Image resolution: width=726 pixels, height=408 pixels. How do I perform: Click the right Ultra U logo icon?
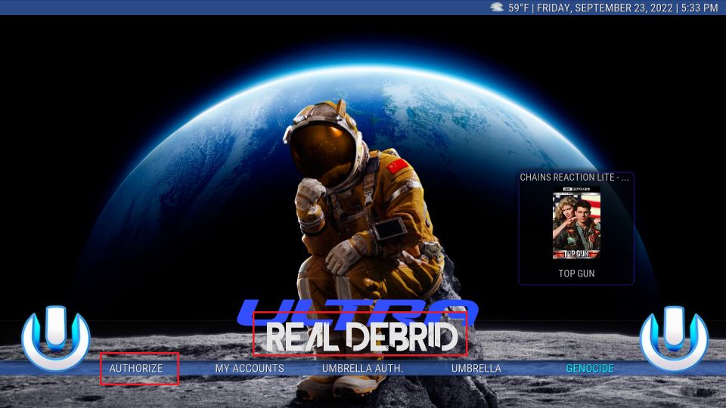pos(674,338)
